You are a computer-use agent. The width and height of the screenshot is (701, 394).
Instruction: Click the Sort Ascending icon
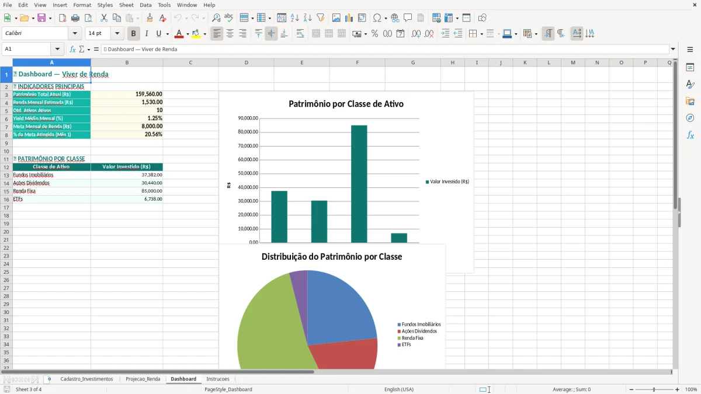(295, 18)
